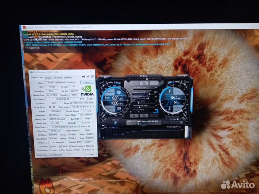Open the GPU-Z hamburger menu icon
The image size is (259, 194).
[x=92, y=77]
